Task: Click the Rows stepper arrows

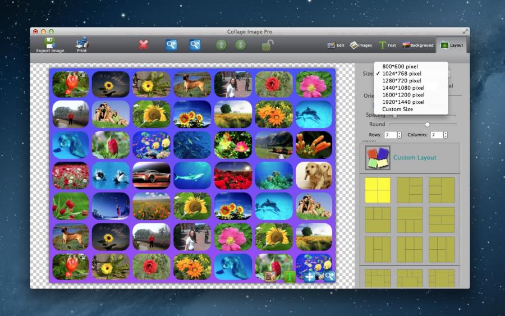Action: (400, 135)
